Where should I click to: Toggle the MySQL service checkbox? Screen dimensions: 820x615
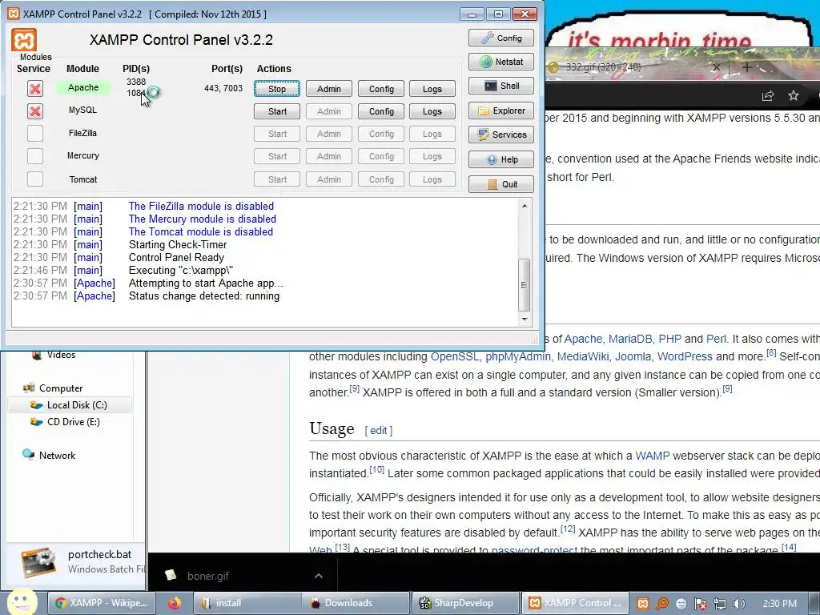35,111
